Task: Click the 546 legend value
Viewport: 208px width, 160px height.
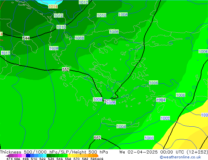Action: 60,159
